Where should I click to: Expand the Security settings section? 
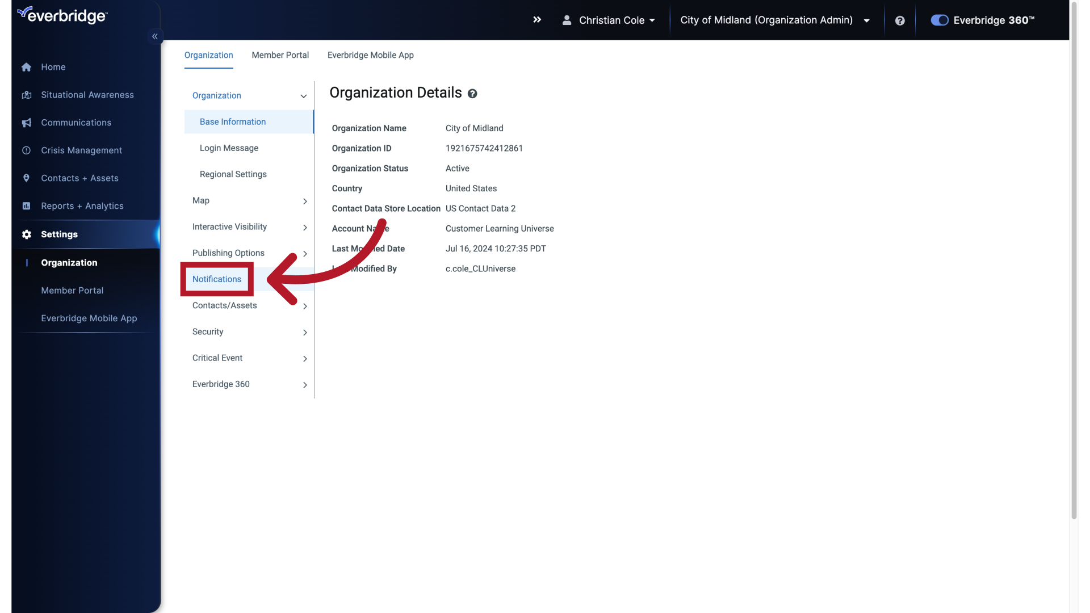click(x=305, y=333)
